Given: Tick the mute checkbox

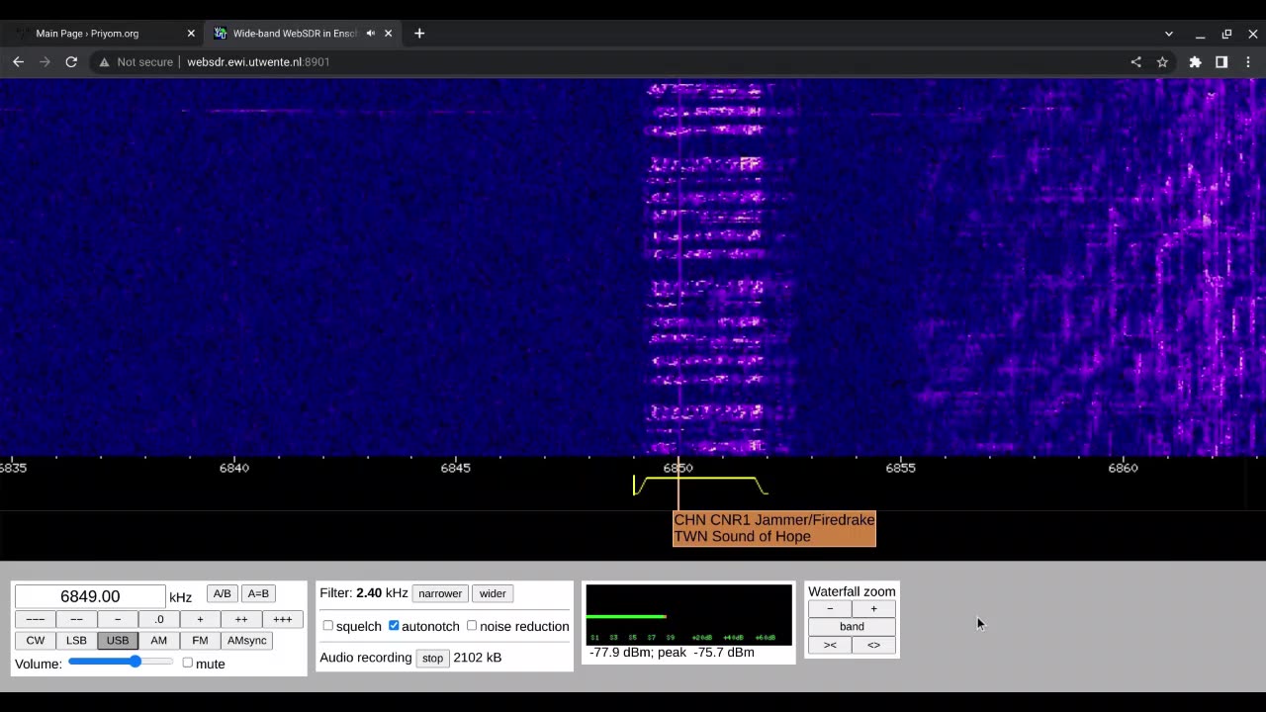Looking at the screenshot, I should (x=187, y=663).
